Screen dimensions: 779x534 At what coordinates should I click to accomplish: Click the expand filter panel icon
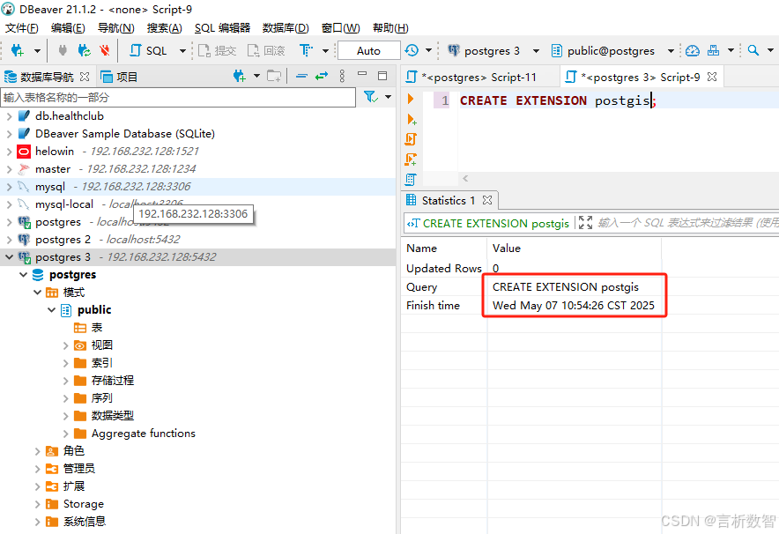coord(585,223)
